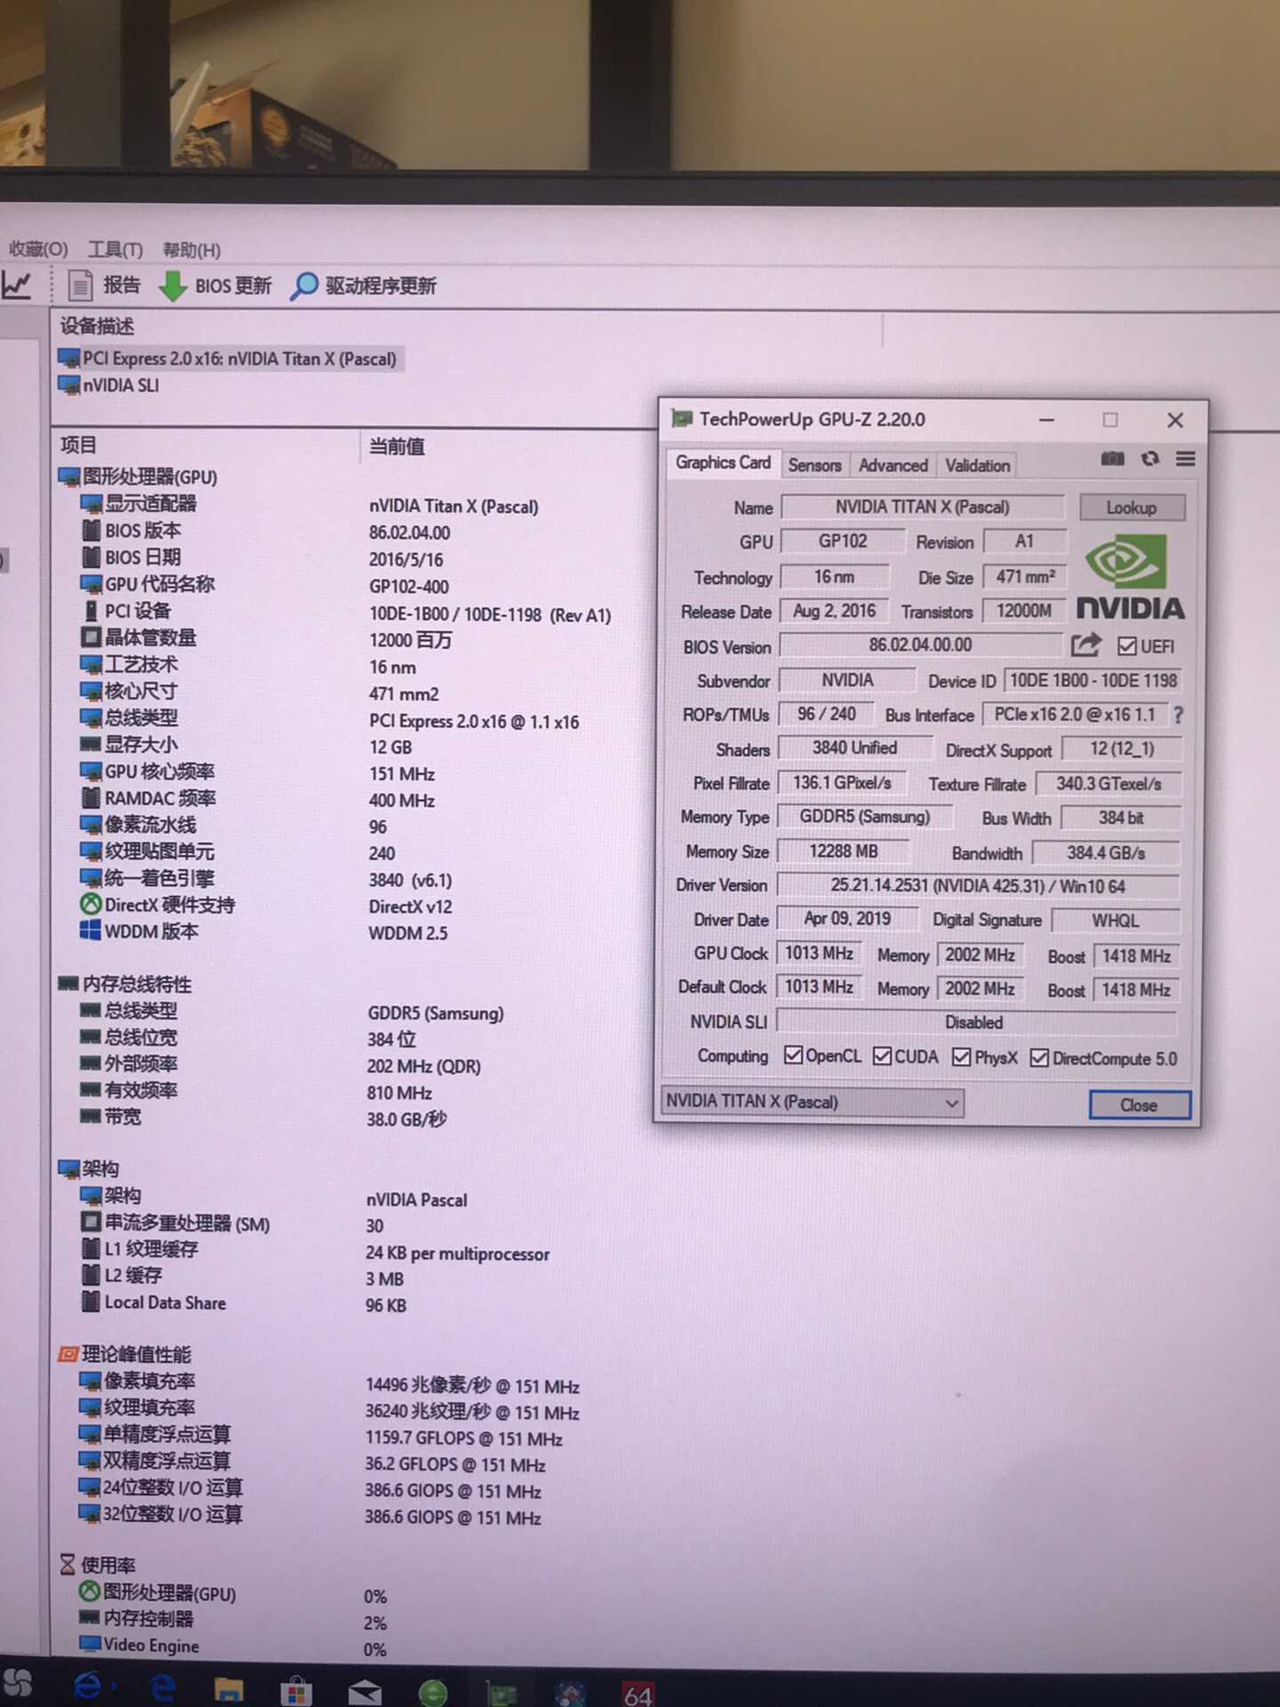
Task: Click the GPU-Z taskbar icon
Action: 502,1694
